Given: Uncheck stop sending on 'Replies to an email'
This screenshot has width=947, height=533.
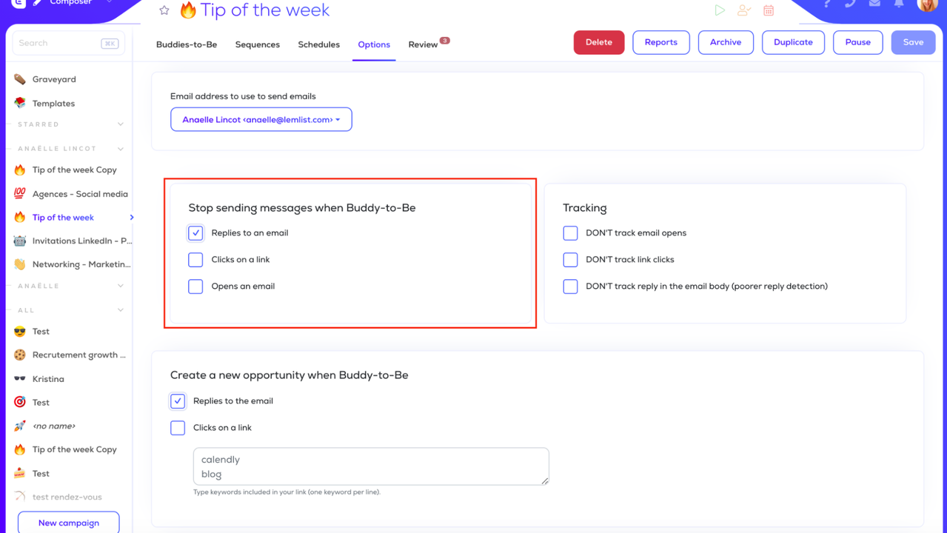Looking at the screenshot, I should tap(195, 233).
